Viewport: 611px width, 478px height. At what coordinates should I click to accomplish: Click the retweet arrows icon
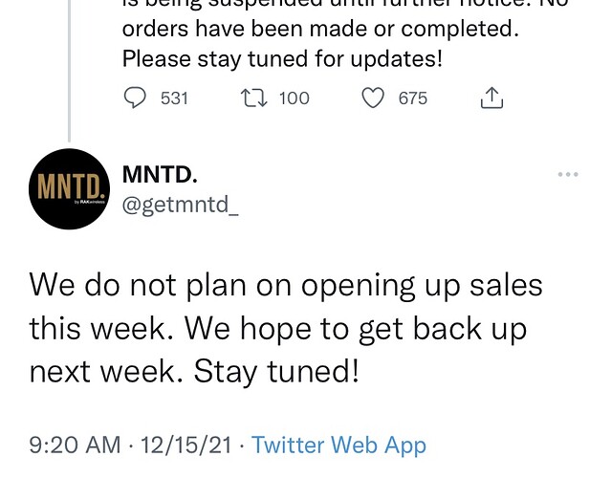click(x=254, y=98)
